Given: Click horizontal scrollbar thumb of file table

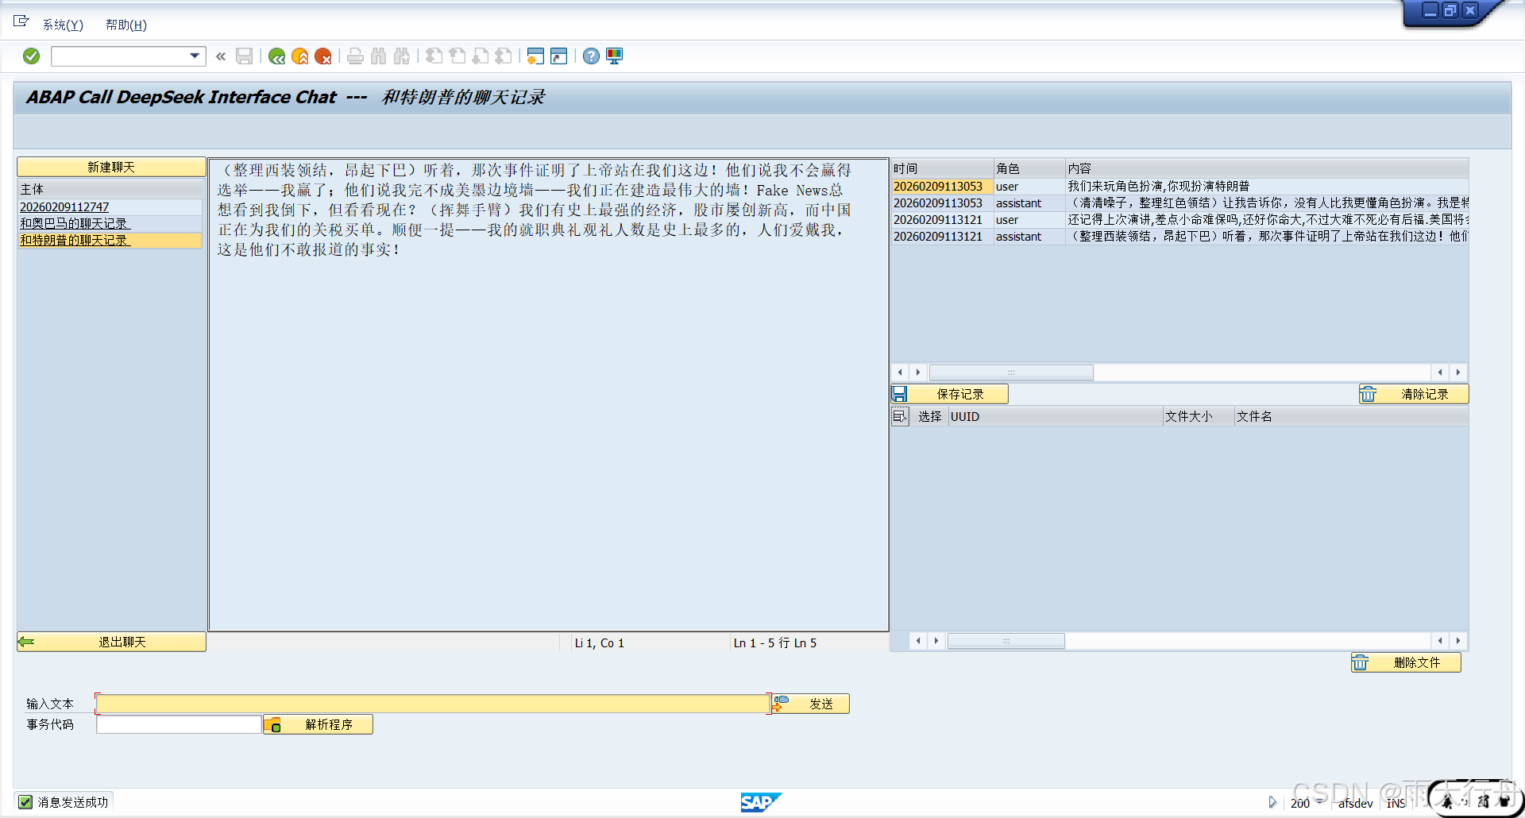Looking at the screenshot, I should [x=1006, y=641].
